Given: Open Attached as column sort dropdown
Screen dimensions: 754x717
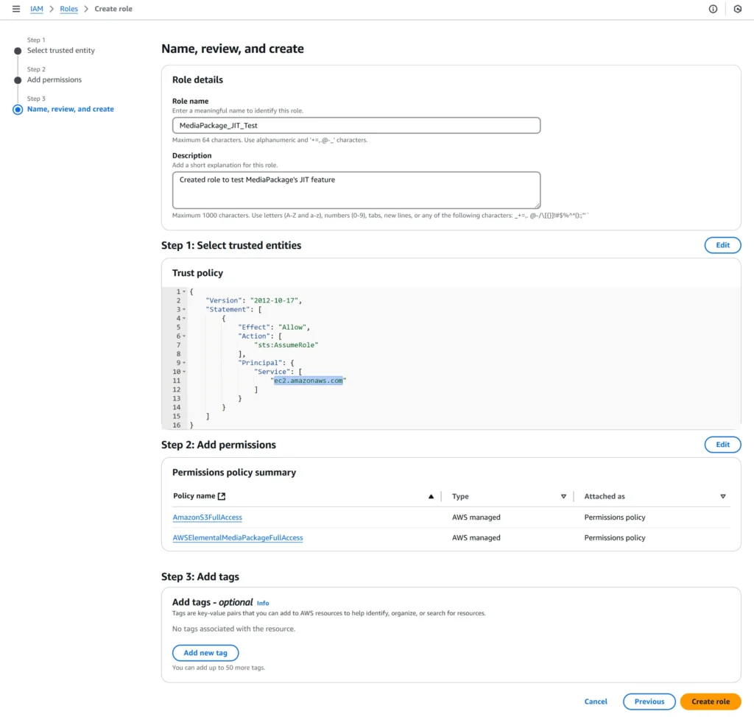Looking at the screenshot, I should pos(723,496).
